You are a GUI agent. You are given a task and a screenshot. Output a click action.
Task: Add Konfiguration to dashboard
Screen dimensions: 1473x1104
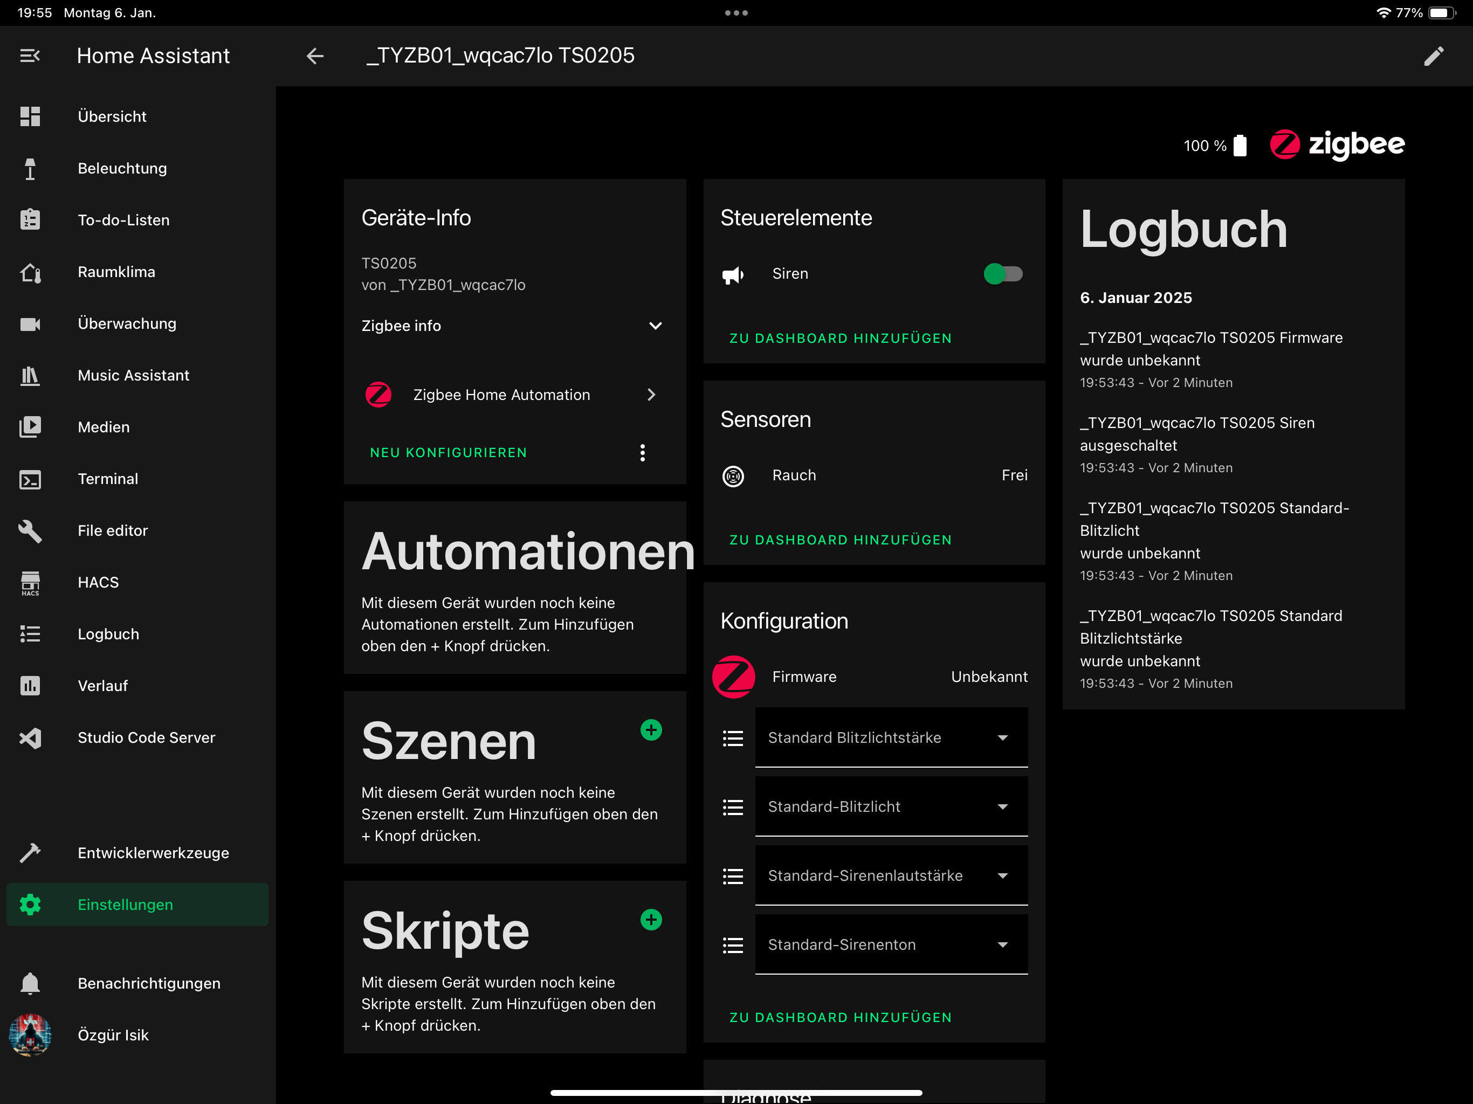841,1017
